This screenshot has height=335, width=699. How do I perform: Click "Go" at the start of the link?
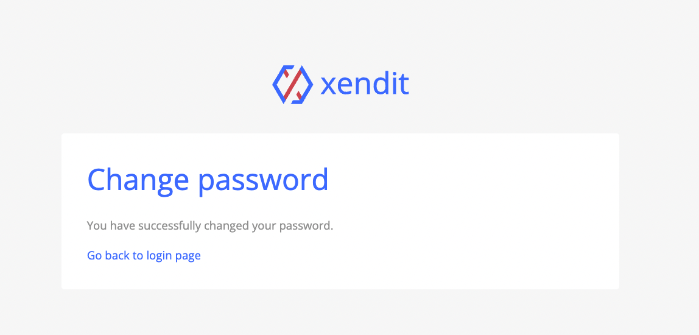(94, 255)
